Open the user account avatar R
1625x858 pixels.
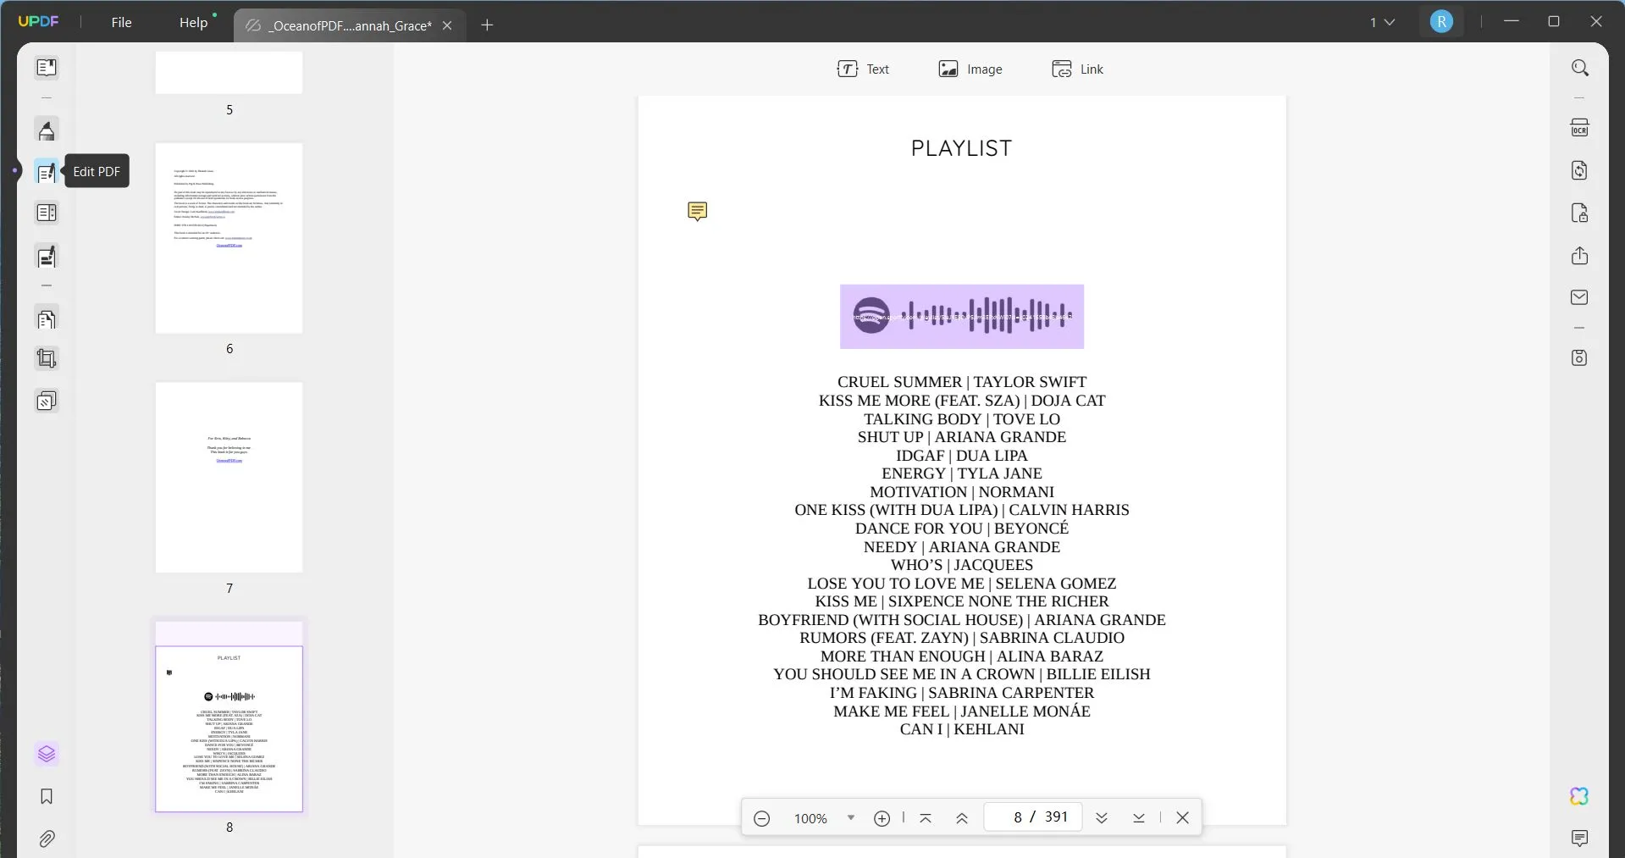1441,22
